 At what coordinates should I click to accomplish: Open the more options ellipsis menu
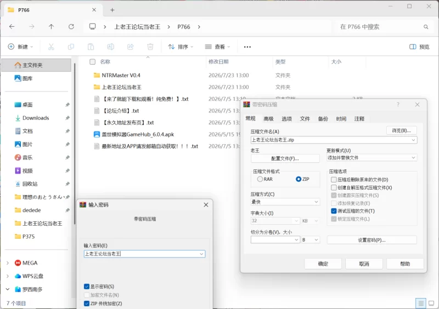click(x=247, y=47)
